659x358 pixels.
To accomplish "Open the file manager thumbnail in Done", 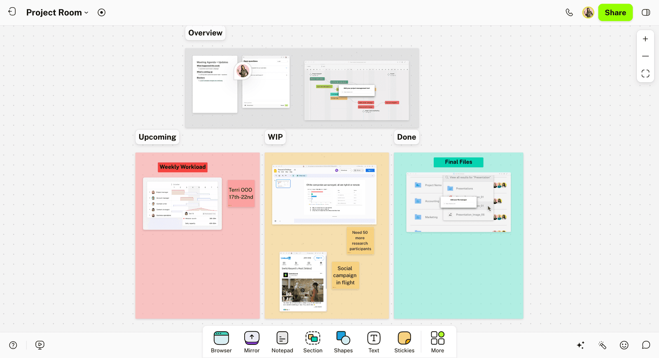I will pyautogui.click(x=458, y=202).
